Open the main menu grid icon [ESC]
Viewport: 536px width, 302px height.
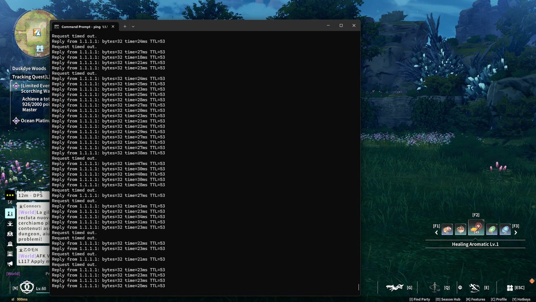pyautogui.click(x=510, y=288)
